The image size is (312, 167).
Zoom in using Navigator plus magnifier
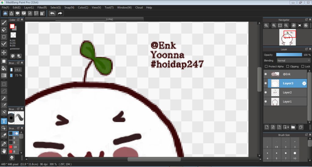point(274,25)
